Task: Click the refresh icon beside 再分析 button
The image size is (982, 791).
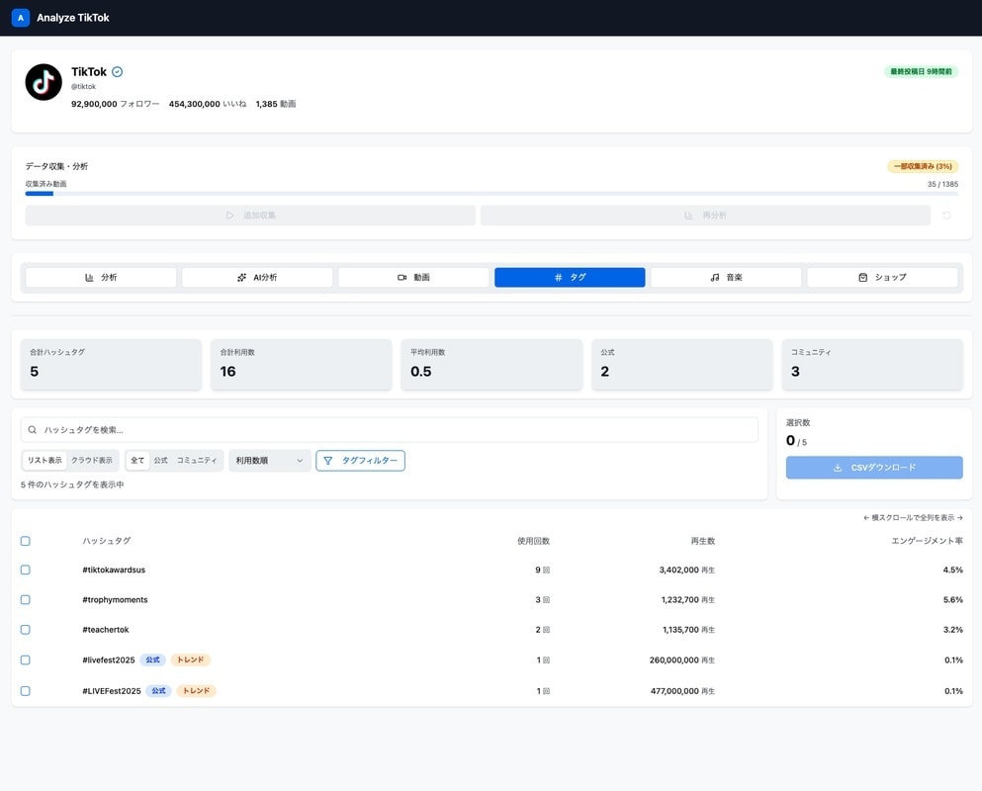Action: pos(946,216)
